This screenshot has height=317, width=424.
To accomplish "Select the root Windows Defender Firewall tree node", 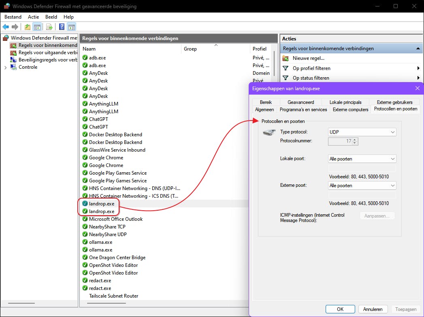I will coord(44,38).
